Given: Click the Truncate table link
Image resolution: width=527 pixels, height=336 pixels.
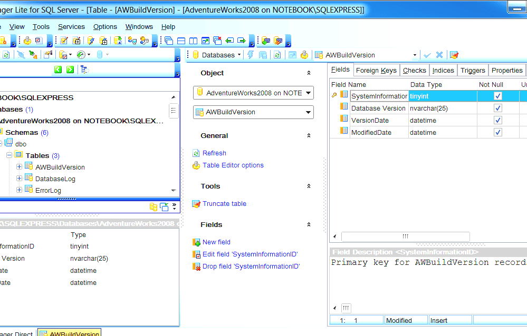Looking at the screenshot, I should pyautogui.click(x=224, y=204).
